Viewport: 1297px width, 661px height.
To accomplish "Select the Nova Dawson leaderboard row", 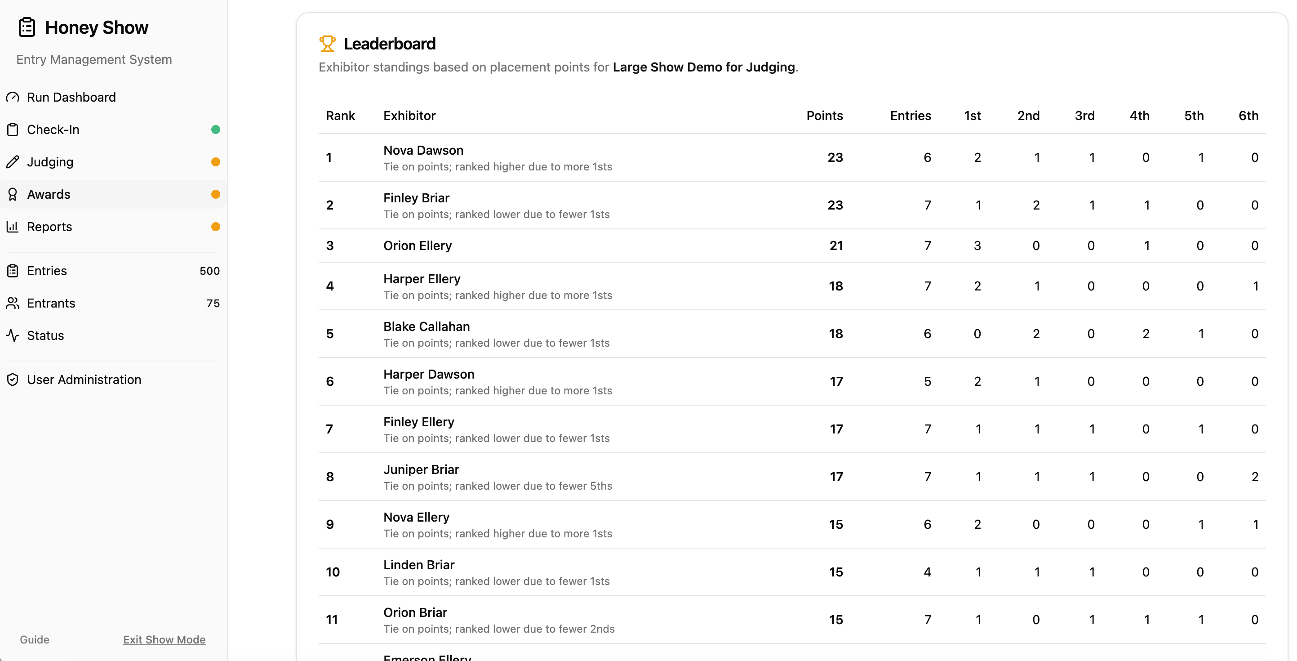I will (792, 158).
